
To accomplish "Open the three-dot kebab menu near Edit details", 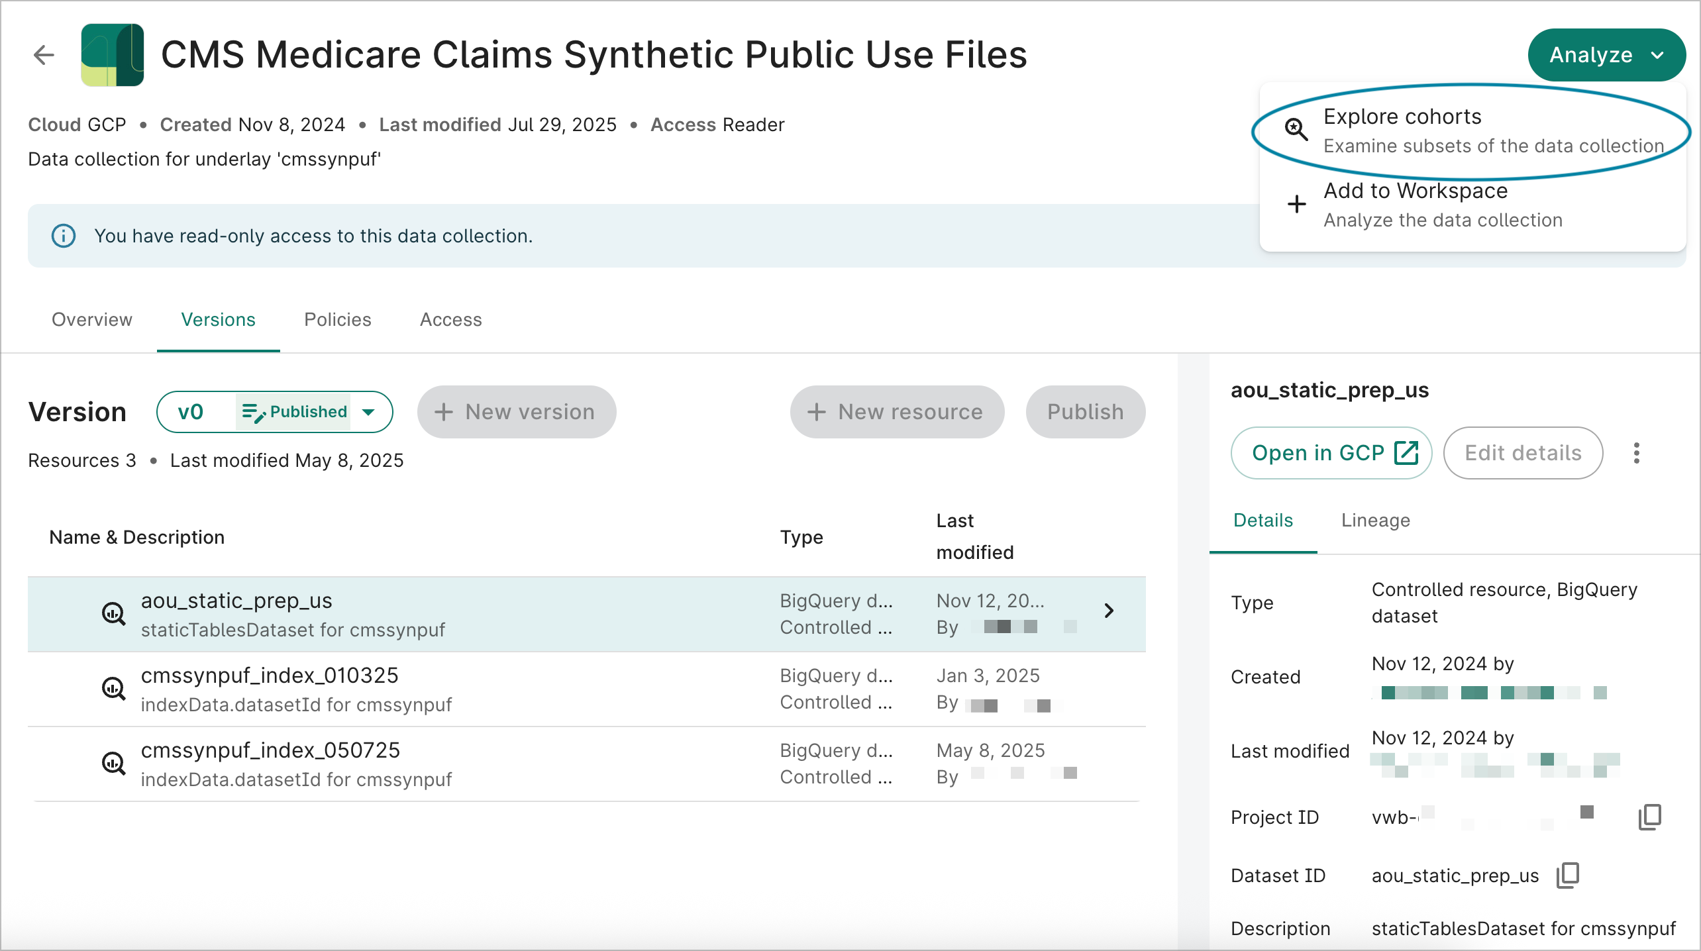I will pyautogui.click(x=1636, y=452).
